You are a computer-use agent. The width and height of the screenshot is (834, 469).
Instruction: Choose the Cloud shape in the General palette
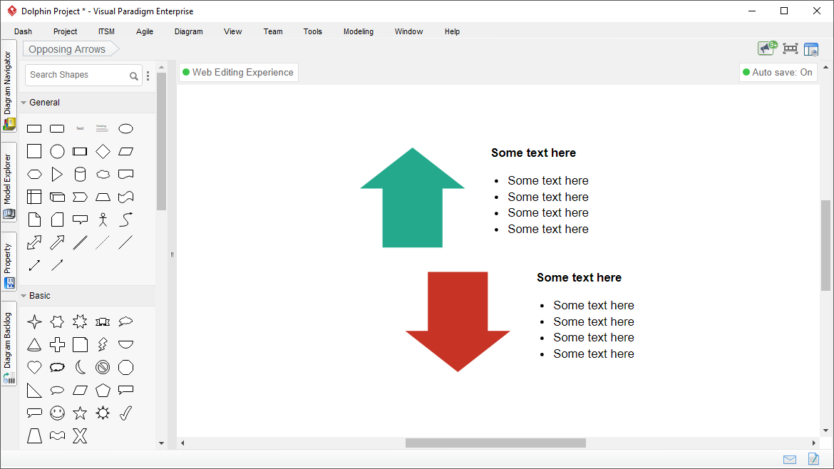[x=103, y=175]
